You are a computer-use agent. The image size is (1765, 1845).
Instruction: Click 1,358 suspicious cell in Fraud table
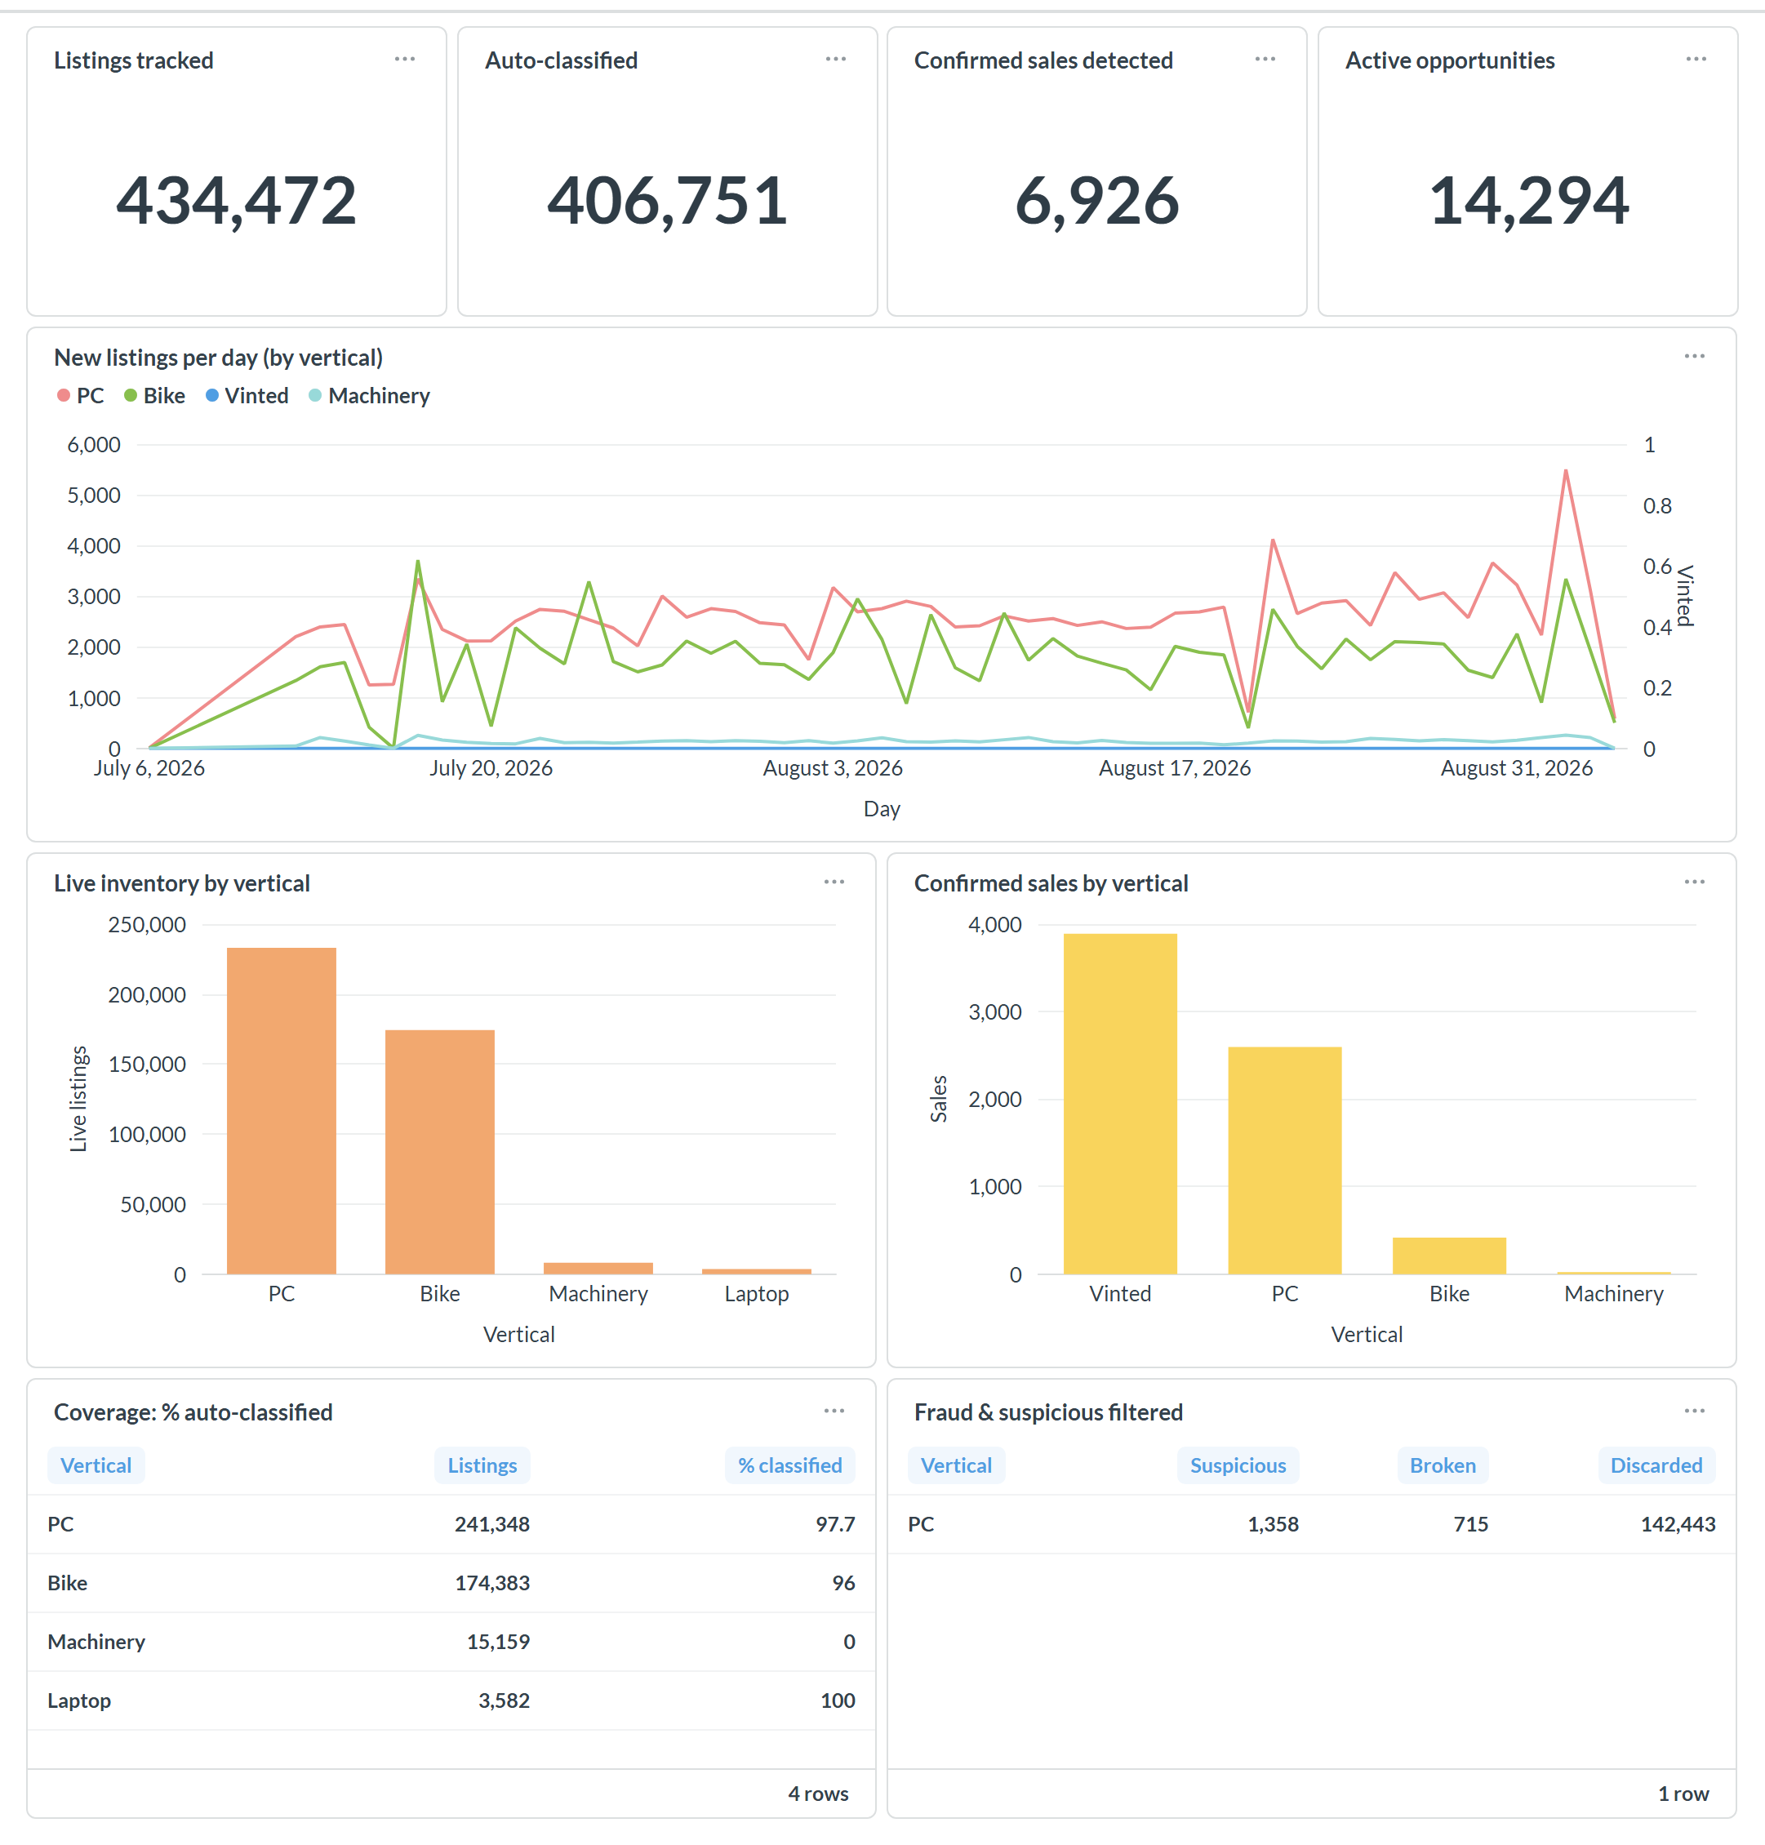click(x=1272, y=1524)
